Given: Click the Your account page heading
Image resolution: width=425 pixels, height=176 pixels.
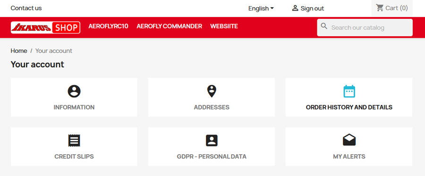Looking at the screenshot, I should click(x=37, y=65).
